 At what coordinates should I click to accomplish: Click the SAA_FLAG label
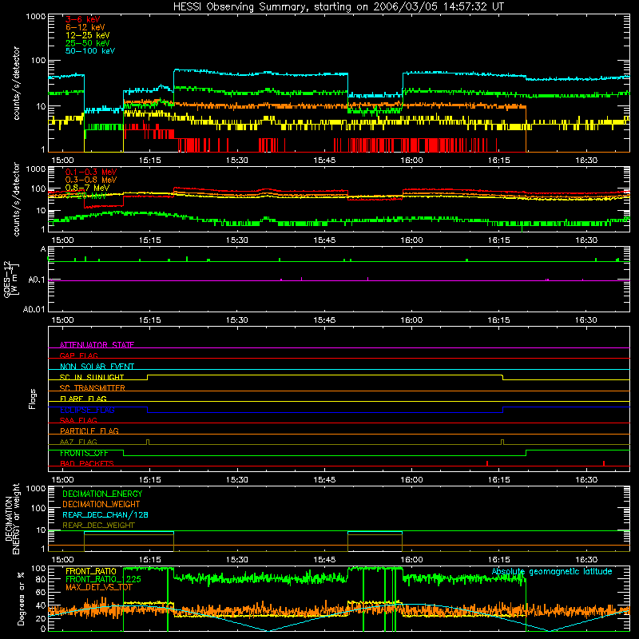pos(78,420)
